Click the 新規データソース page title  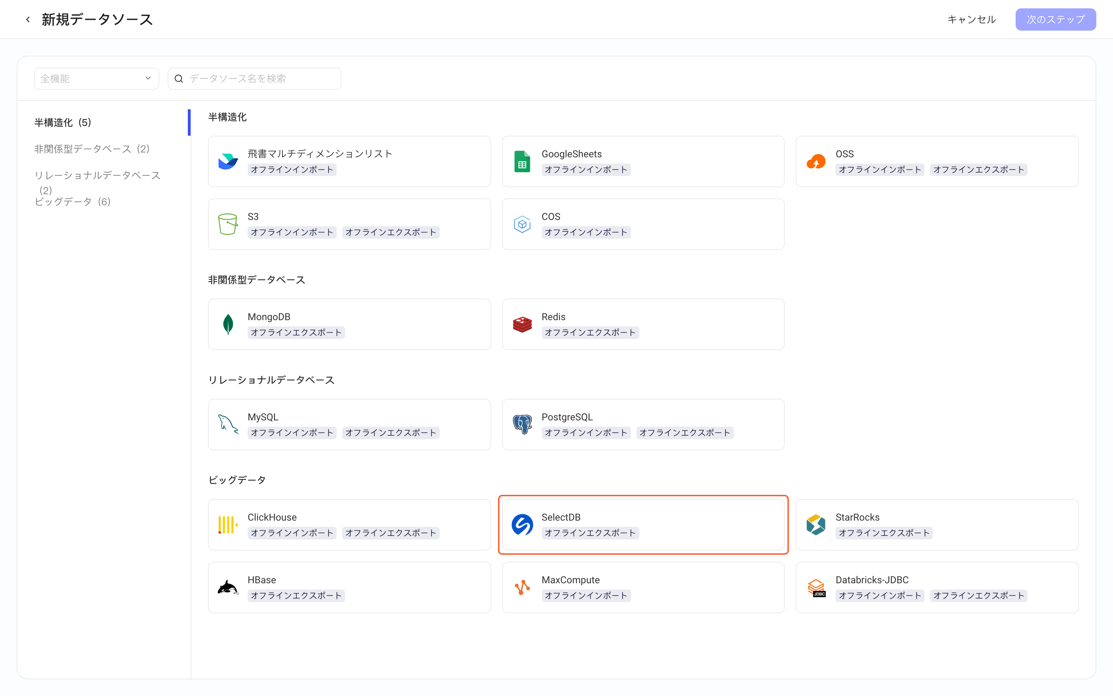tap(97, 19)
